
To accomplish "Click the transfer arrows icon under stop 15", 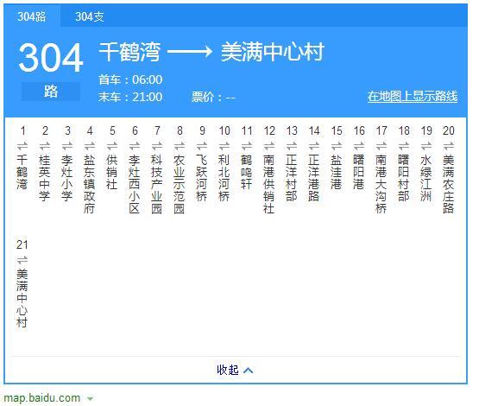I will pos(337,146).
